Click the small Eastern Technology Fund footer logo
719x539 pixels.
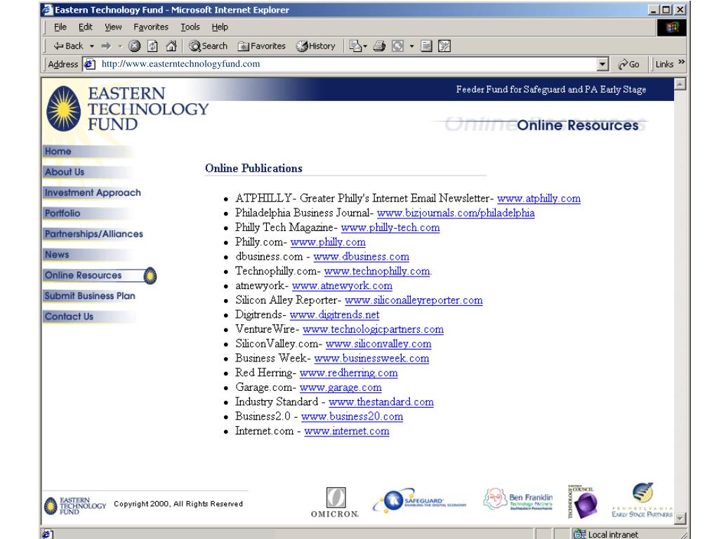tap(75, 506)
